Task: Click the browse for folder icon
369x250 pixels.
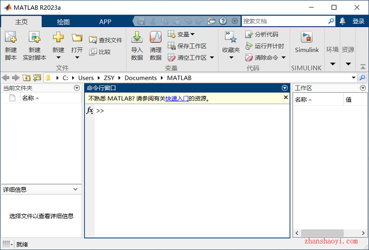Action: point(37,78)
